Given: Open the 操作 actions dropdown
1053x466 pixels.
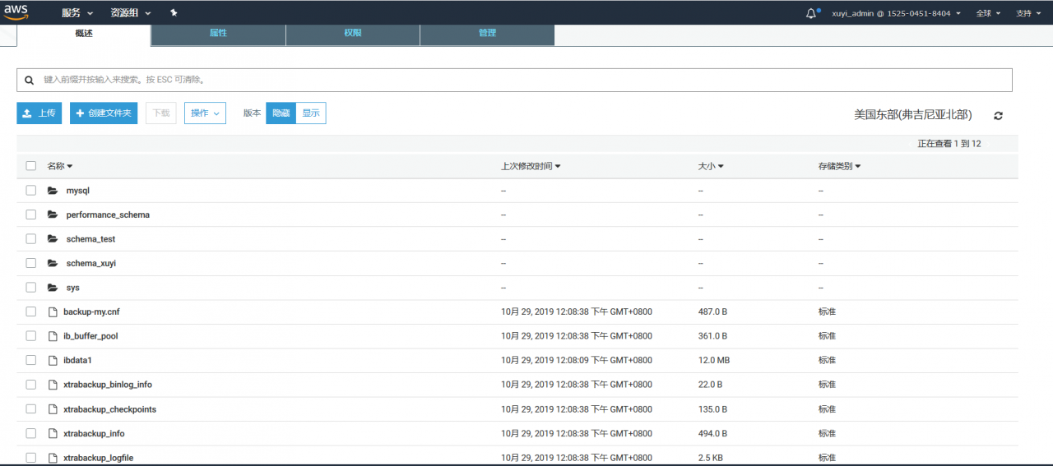Looking at the screenshot, I should coord(205,113).
